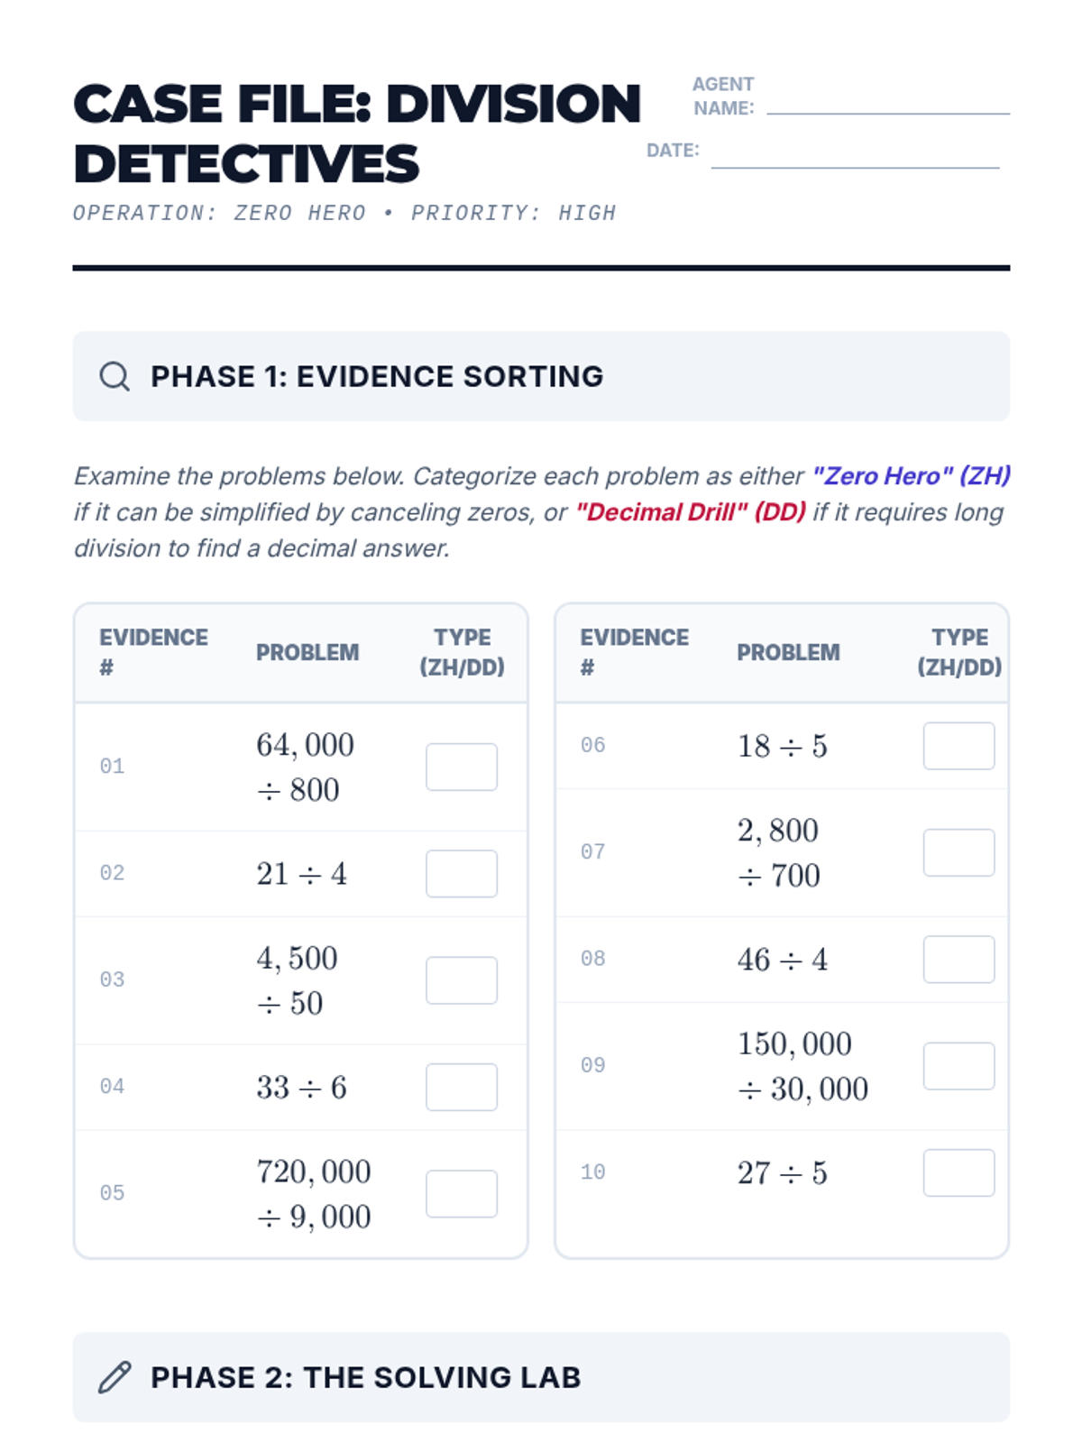The width and height of the screenshot is (1082, 1443).
Task: Click the 150,000 ÷ 30,000 problem text
Action: pos(802,1066)
